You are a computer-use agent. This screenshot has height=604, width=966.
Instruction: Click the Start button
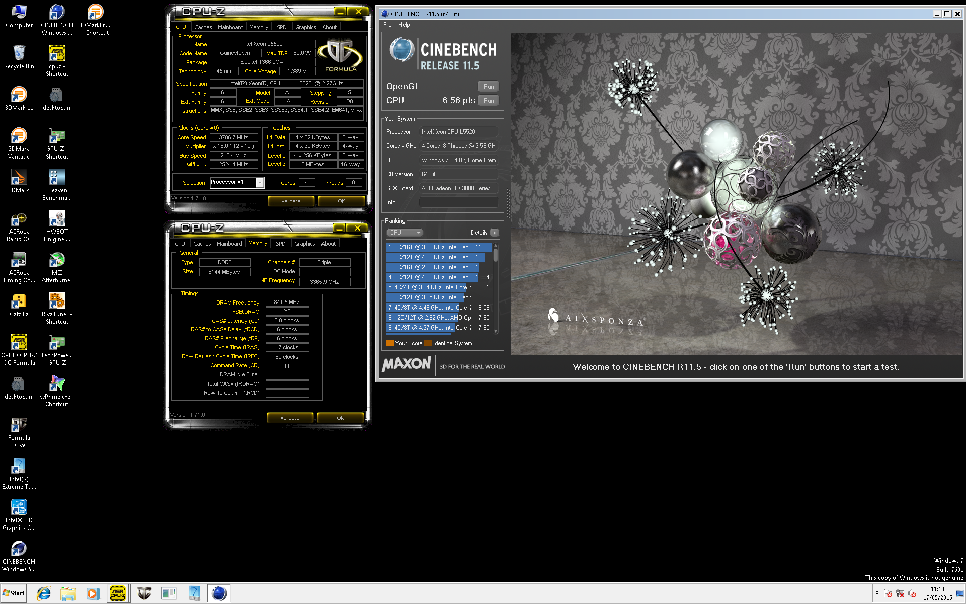[14, 593]
